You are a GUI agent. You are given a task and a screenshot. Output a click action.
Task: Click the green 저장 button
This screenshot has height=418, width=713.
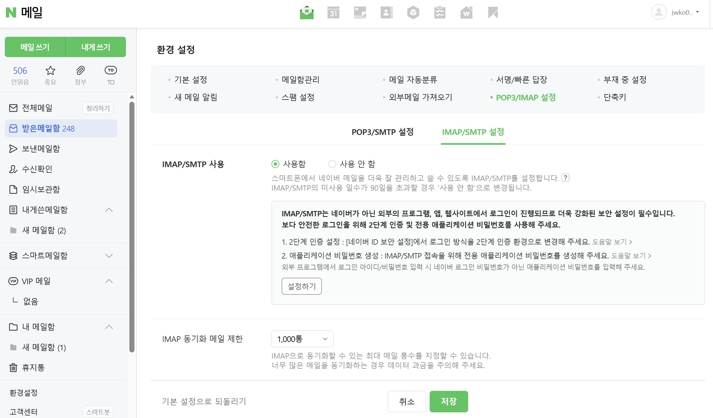tap(449, 402)
